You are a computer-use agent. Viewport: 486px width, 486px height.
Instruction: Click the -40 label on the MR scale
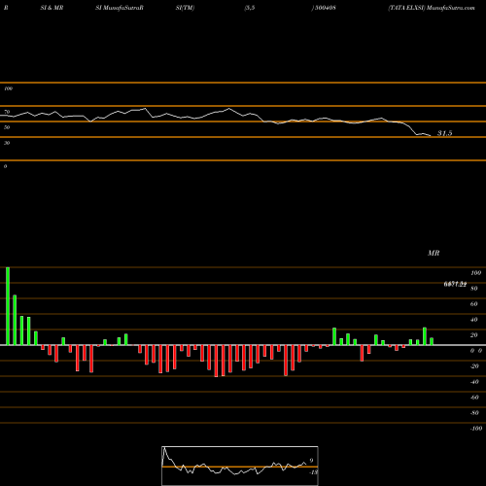pos(474,382)
